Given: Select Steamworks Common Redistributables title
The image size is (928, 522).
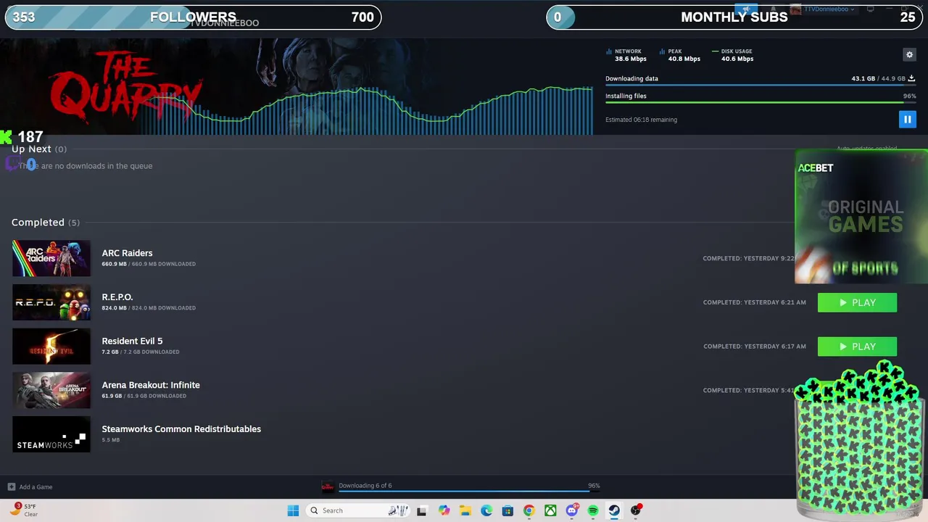Looking at the screenshot, I should point(181,429).
